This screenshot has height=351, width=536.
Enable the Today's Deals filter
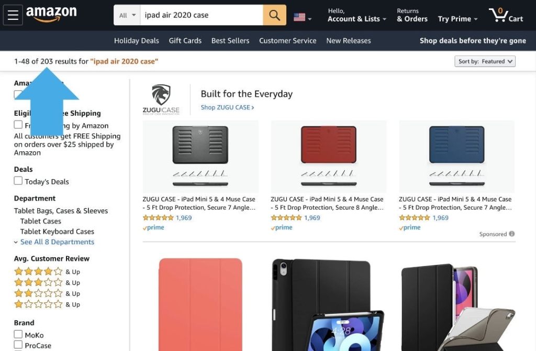[x=18, y=181]
